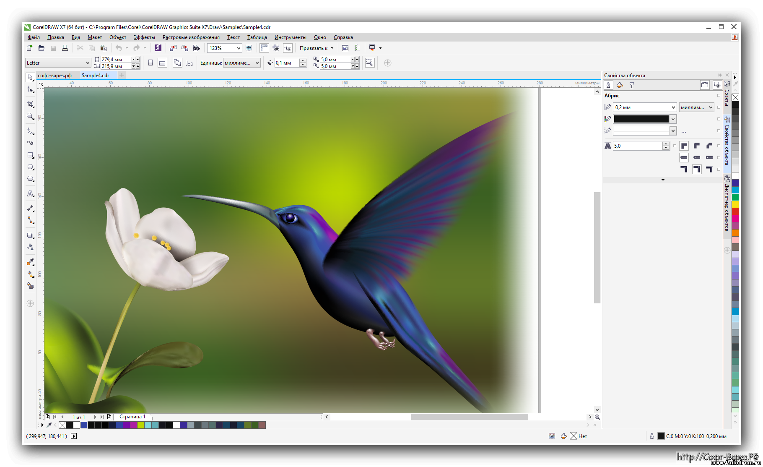Click the Страница 1 page tab
The height and width of the screenshot is (467, 763).
pyautogui.click(x=132, y=417)
